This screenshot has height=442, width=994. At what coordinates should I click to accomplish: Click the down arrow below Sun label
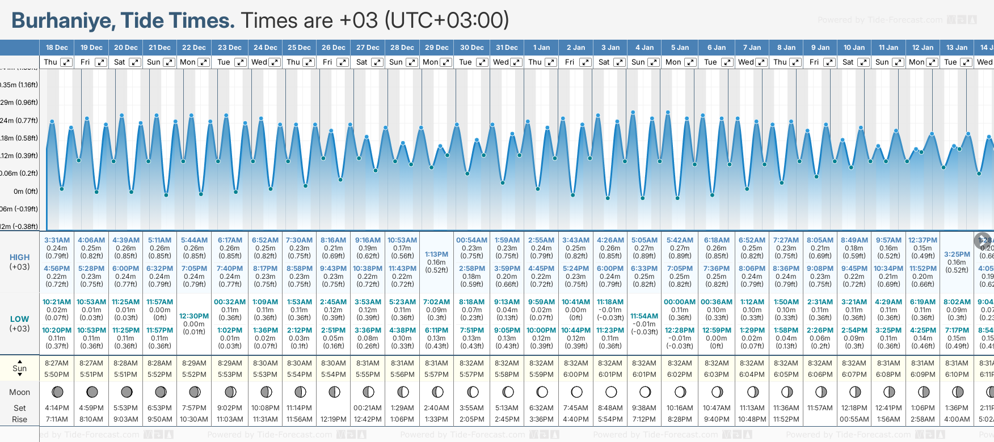pos(20,375)
